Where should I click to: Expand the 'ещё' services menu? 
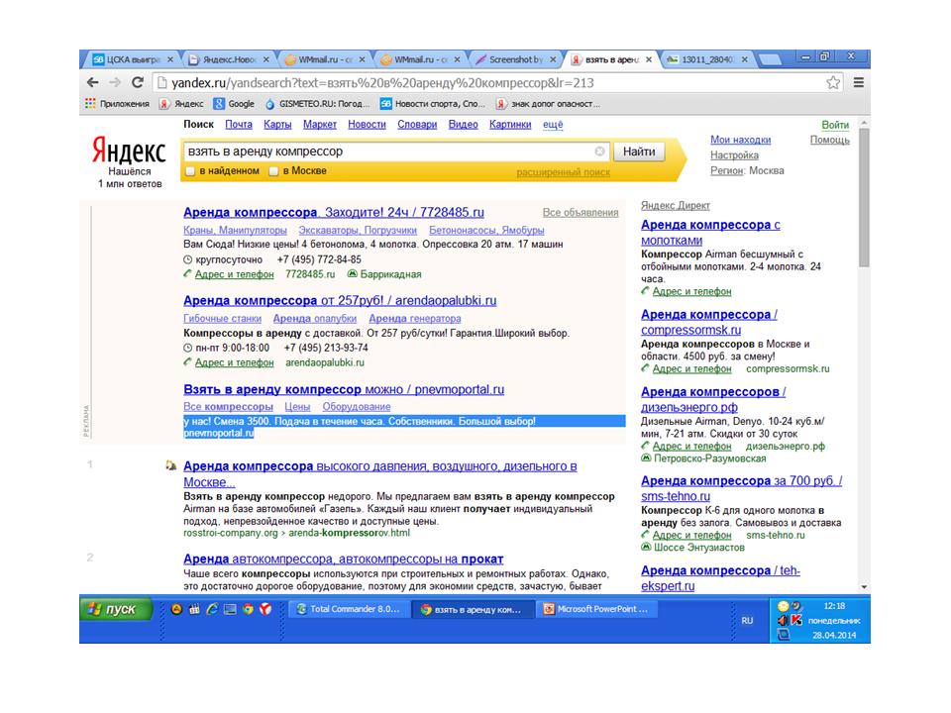point(553,125)
